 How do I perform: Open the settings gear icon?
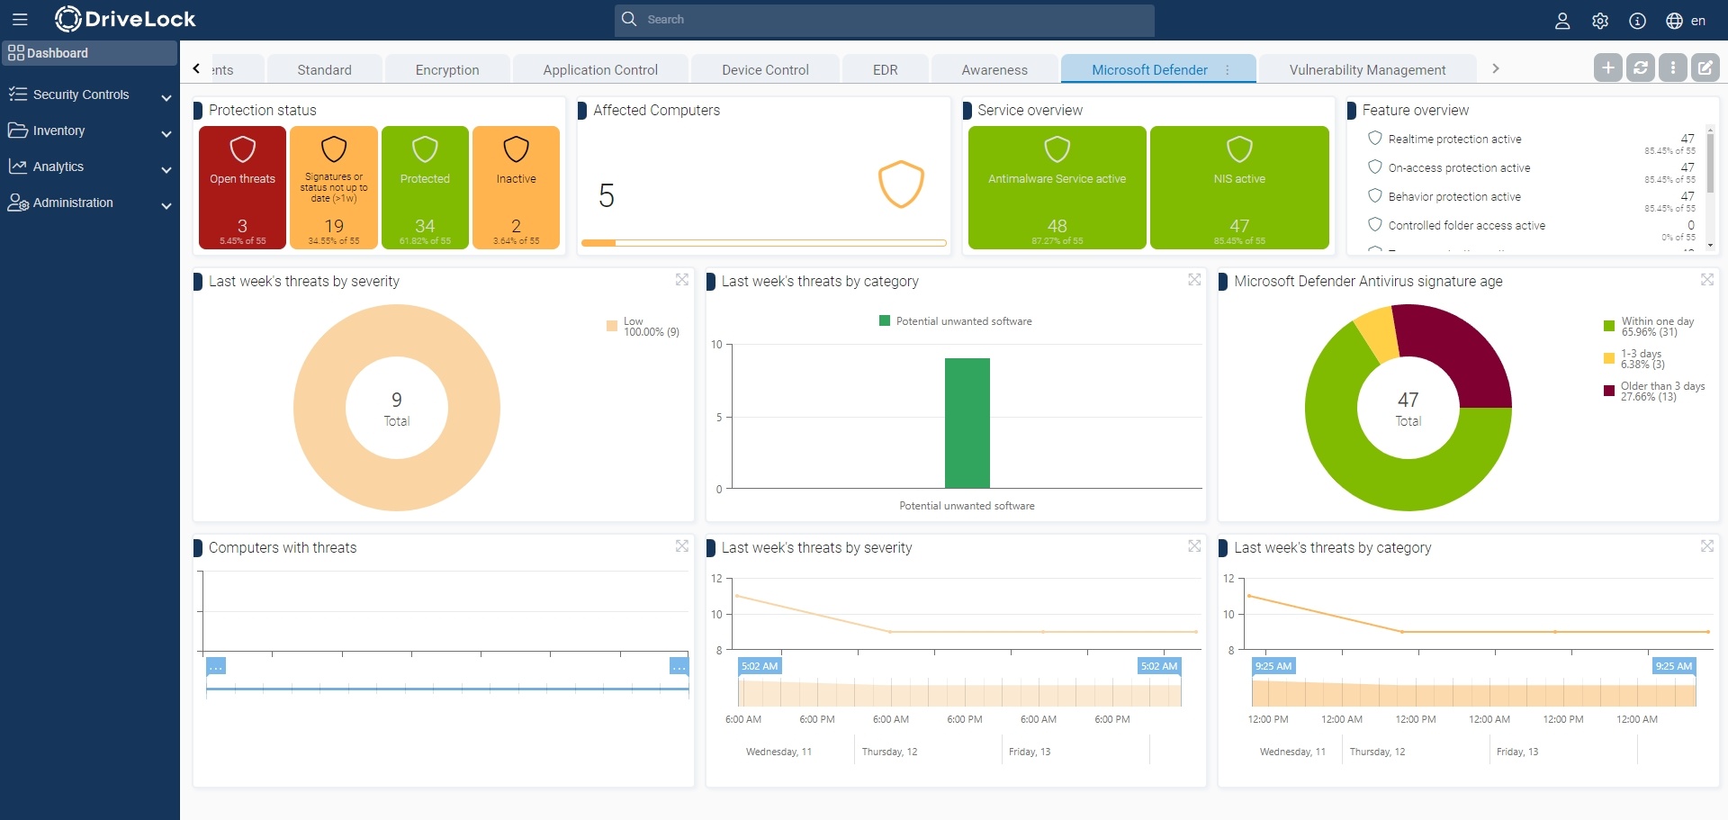pyautogui.click(x=1600, y=21)
